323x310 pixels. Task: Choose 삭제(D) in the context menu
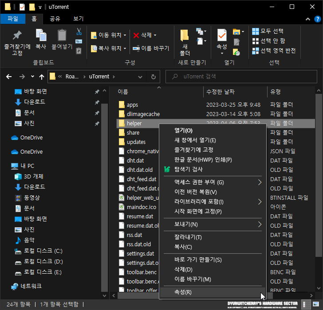click(213, 270)
